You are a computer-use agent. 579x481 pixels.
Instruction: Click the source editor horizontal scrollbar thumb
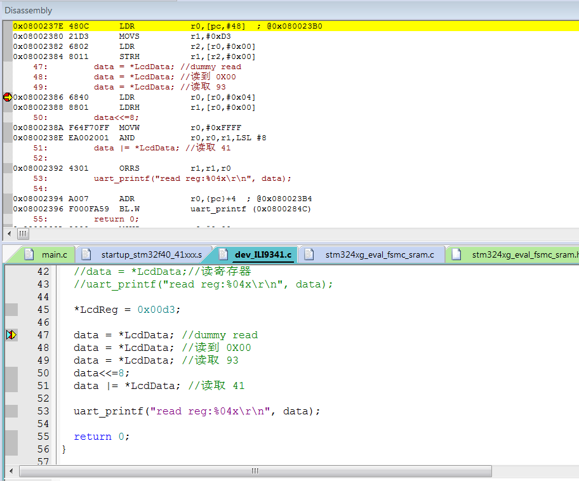(x=255, y=471)
